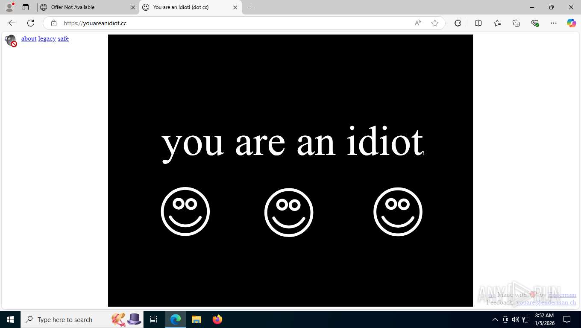Click the muted speaker icon on the page

[x=11, y=41]
